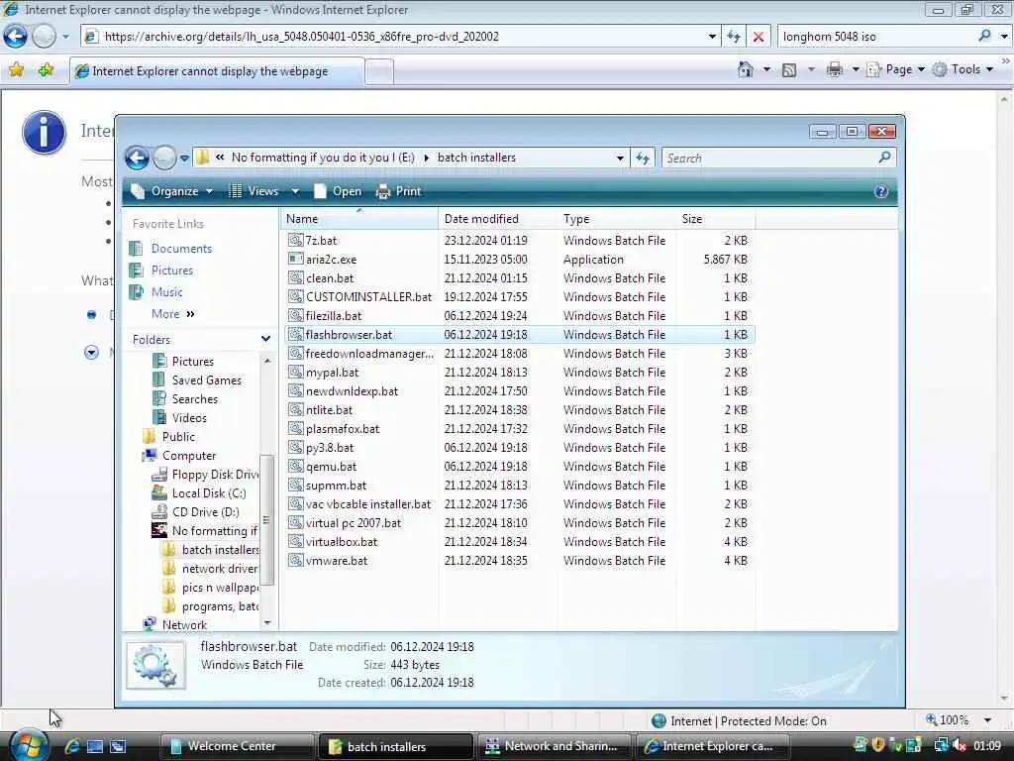The height and width of the screenshot is (761, 1014).
Task: Stop loading page in Internet Explorer
Action: (759, 37)
